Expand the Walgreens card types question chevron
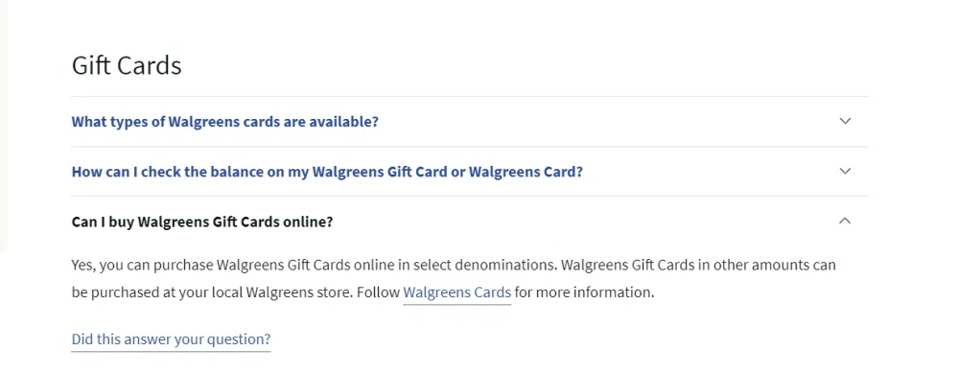959x374 pixels. point(845,121)
